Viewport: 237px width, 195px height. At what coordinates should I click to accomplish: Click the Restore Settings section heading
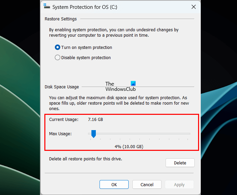[61, 19]
